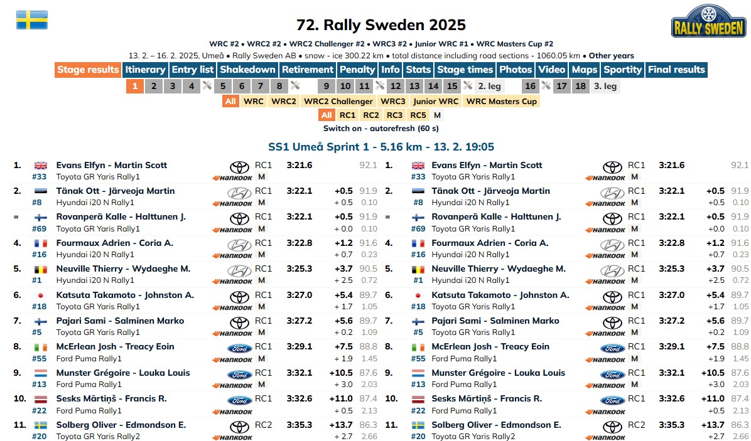
Task: Click the service wrench icon after stage 4
Action: coord(207,86)
